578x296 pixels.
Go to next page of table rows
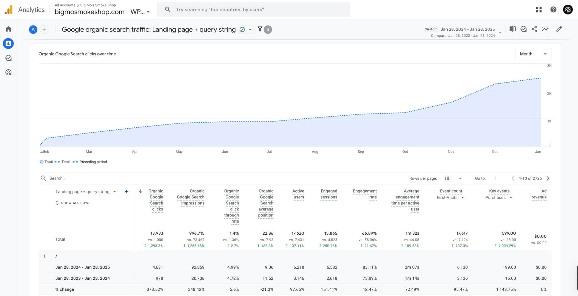(x=548, y=178)
